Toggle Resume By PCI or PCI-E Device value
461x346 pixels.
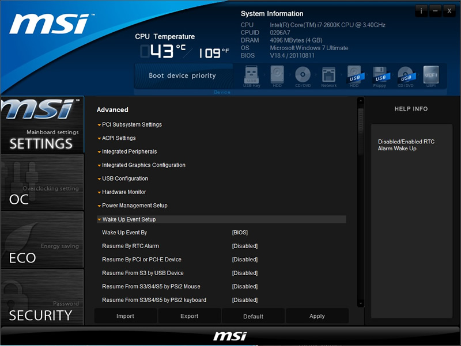point(245,260)
